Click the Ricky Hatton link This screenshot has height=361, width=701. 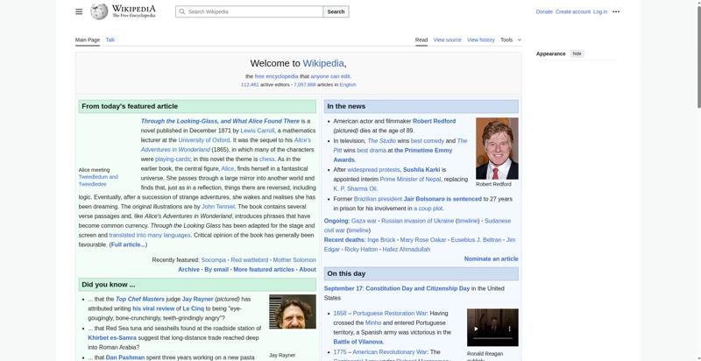point(361,250)
